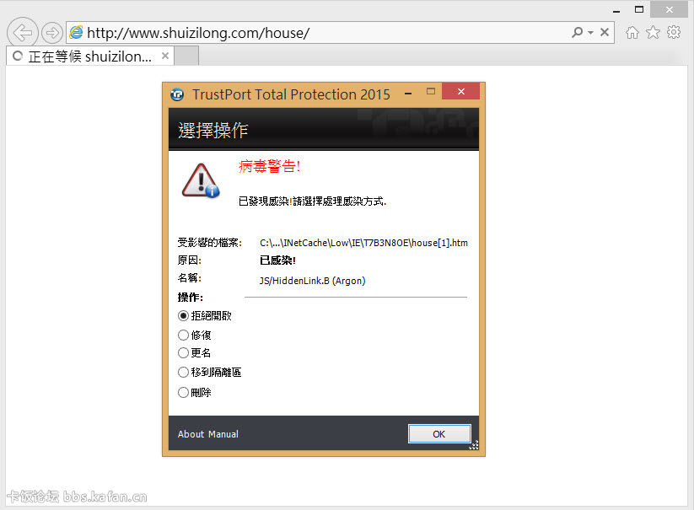
Task: Minimize the TrustPort Total Protection dialog
Action: tap(408, 94)
